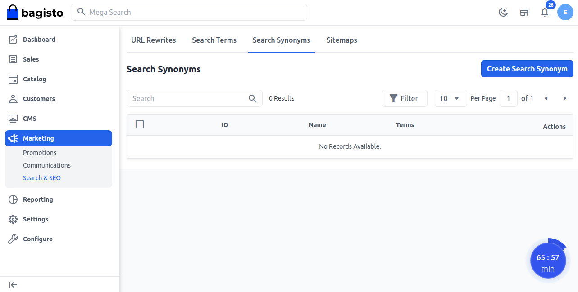
Task: Select the Sales sidebar icon
Action: pyautogui.click(x=14, y=59)
